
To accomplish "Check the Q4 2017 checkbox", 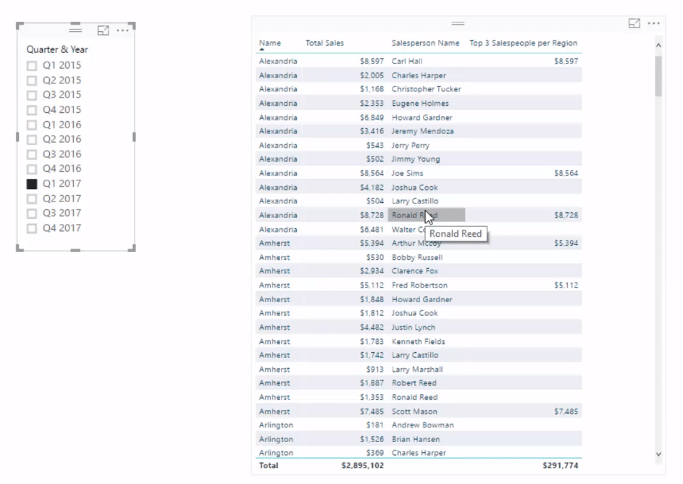I will click(x=32, y=228).
